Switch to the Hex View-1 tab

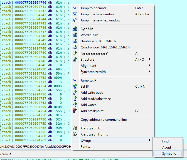click(x=6, y=154)
